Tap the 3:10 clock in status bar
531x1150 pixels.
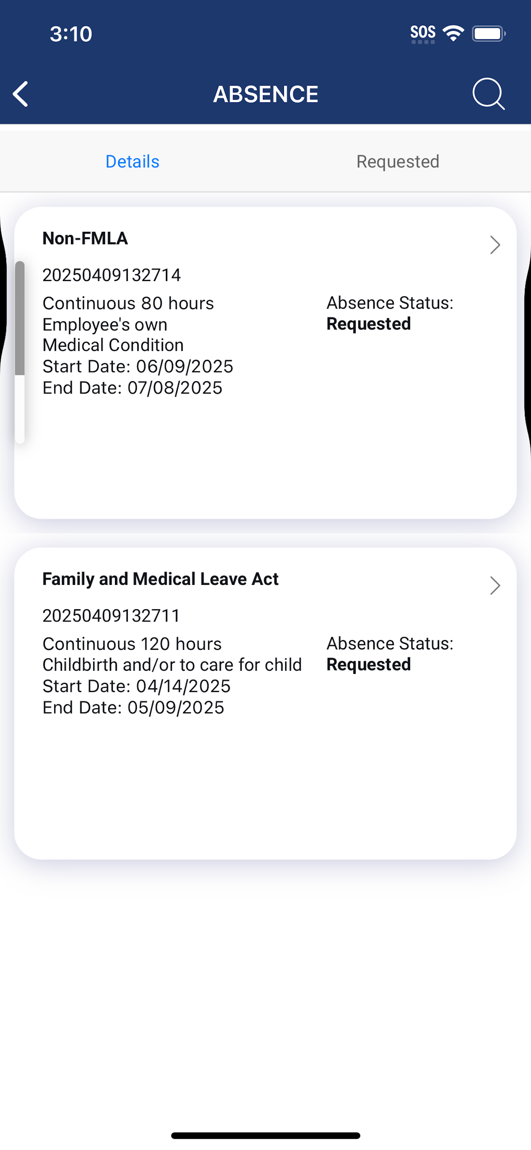point(71,34)
